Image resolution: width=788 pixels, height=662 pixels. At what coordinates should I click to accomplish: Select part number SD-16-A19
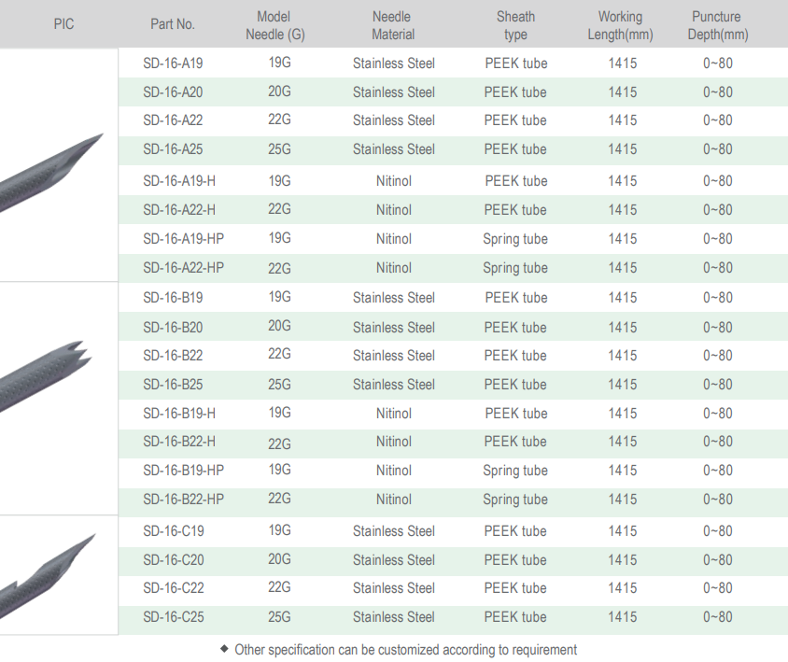pyautogui.click(x=173, y=63)
